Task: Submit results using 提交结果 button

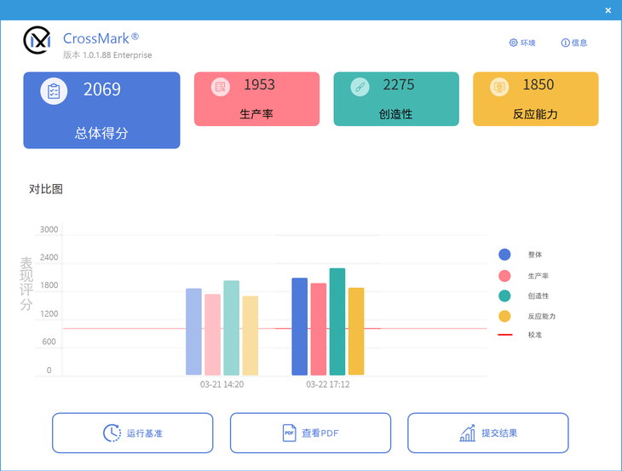Action: pos(487,433)
